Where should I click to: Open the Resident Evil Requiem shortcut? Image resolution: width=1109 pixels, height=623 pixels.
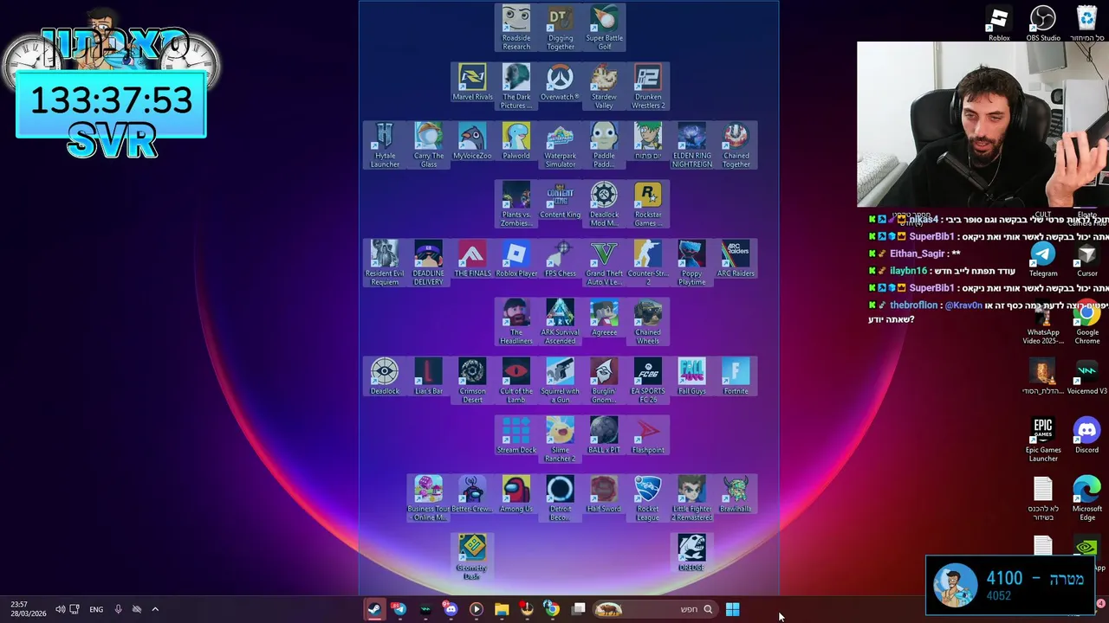pos(385,263)
